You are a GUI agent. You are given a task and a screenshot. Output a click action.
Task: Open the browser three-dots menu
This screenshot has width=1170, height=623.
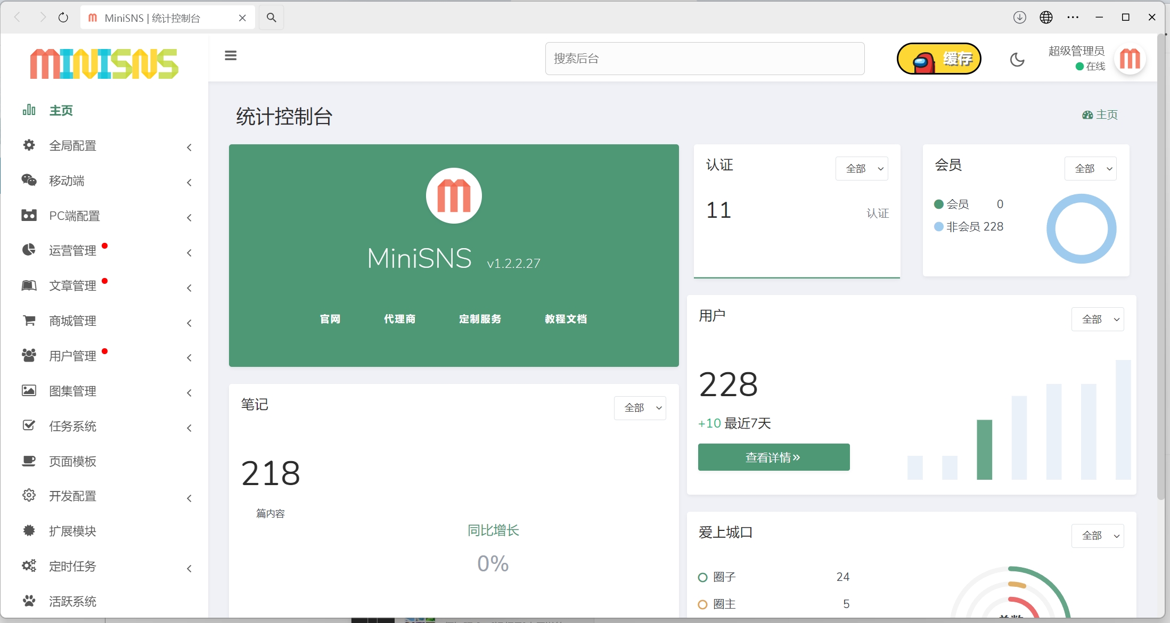tap(1073, 18)
